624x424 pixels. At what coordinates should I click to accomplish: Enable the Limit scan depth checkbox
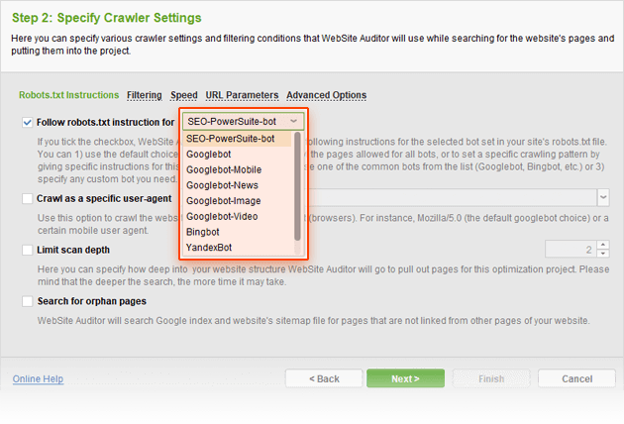tap(26, 251)
